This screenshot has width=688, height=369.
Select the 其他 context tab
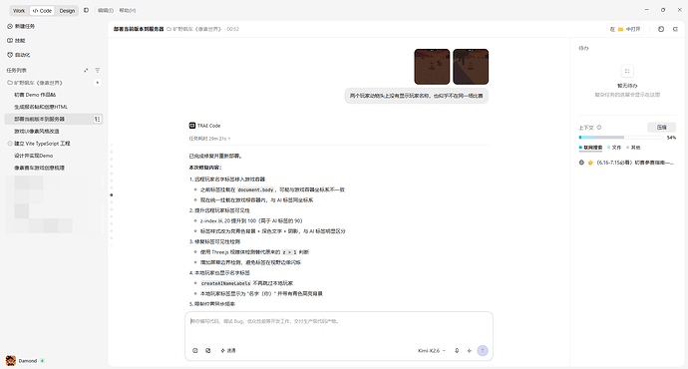[633, 148]
